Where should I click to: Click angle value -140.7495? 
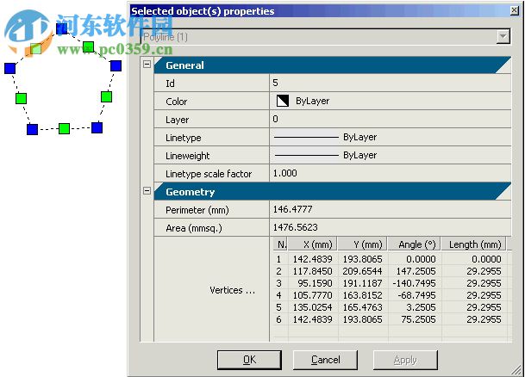point(414,283)
